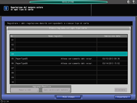Select row 01 in the register list
This screenshot has width=137, height=103.
pyautogui.click(x=69, y=40)
